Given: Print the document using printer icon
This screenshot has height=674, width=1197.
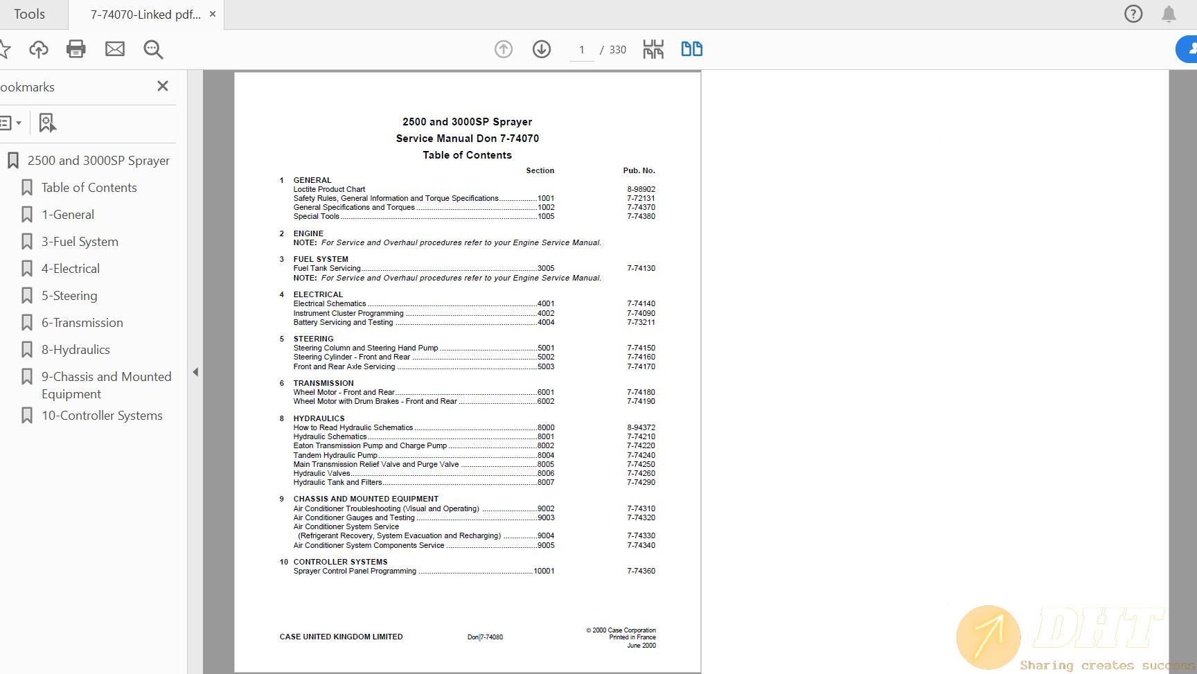Looking at the screenshot, I should [x=76, y=49].
